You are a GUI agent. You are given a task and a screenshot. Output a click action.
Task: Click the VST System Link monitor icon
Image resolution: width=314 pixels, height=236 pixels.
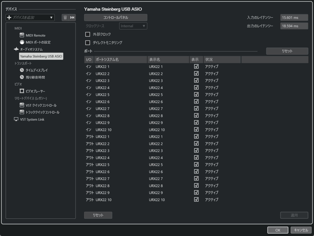click(16, 119)
